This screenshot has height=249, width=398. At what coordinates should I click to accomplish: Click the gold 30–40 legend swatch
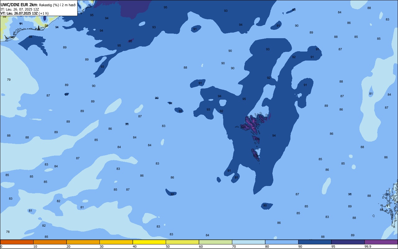click(116, 242)
